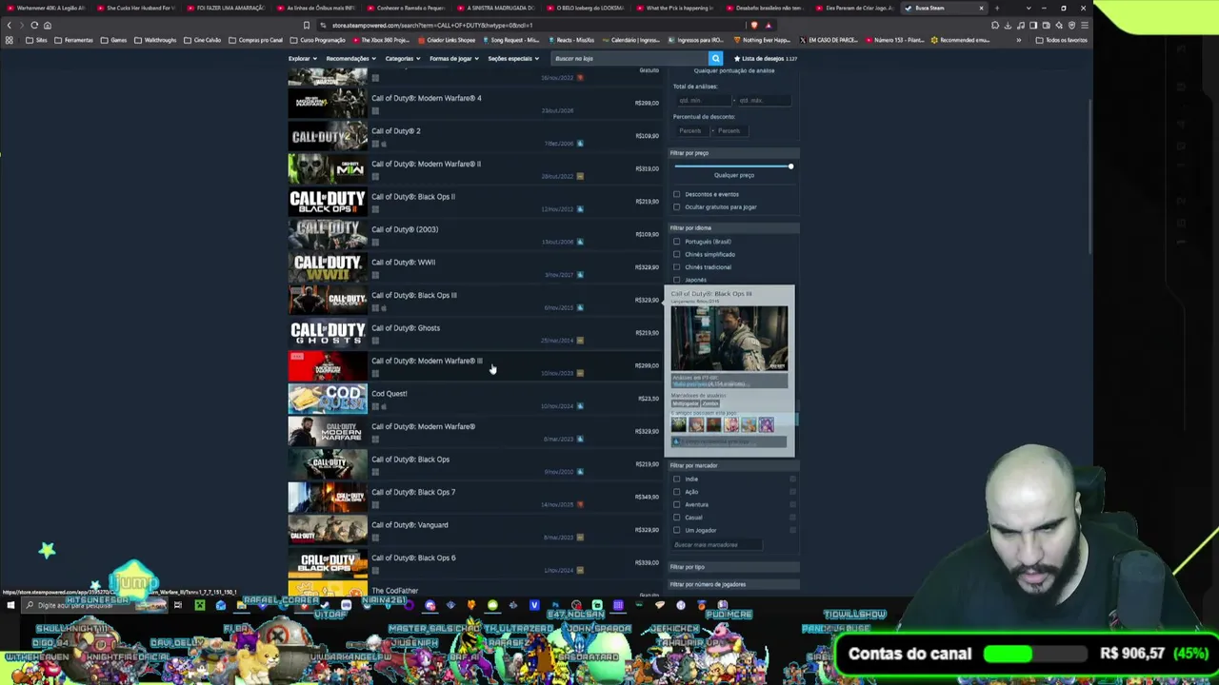Screen dimensions: 1219x685
Task: Expand 'Filtrar por número de jogadores' section
Action: pyautogui.click(x=733, y=584)
